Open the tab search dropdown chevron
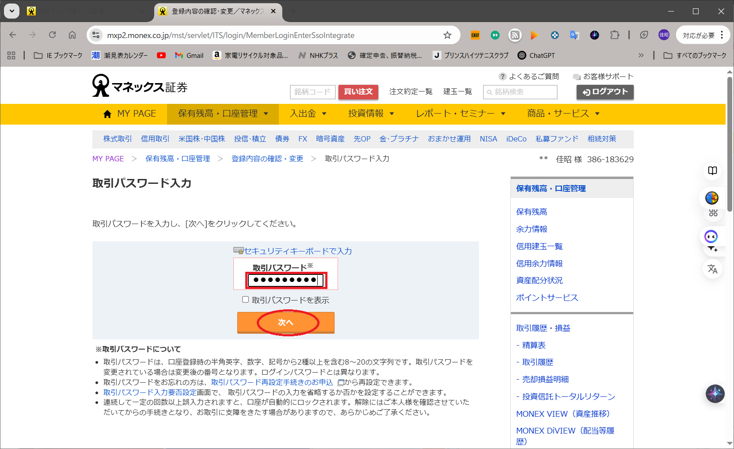Viewport: 734px width, 449px height. pyautogui.click(x=12, y=11)
